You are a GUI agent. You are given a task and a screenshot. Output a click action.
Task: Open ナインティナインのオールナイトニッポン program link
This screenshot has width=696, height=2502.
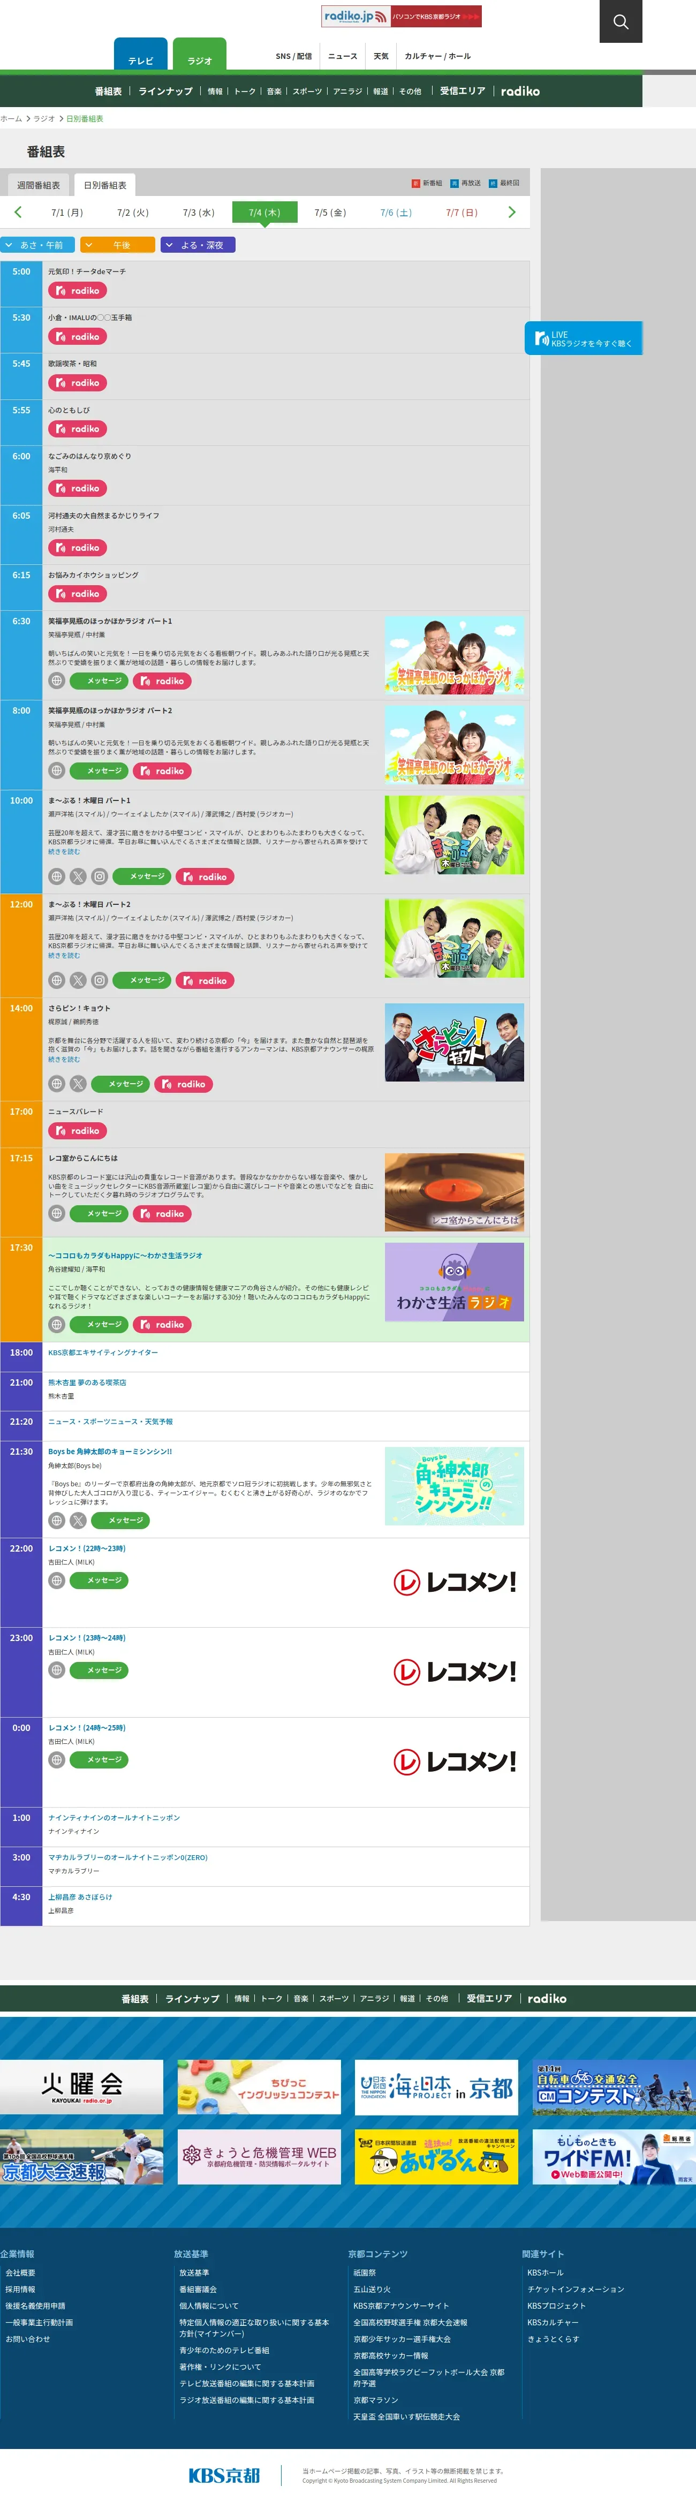pyautogui.click(x=114, y=1817)
